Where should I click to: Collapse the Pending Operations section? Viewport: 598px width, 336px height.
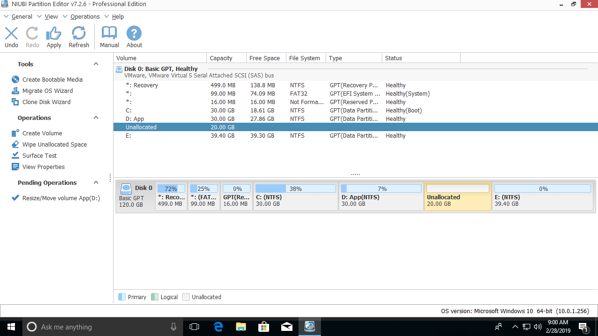pyautogui.click(x=96, y=183)
